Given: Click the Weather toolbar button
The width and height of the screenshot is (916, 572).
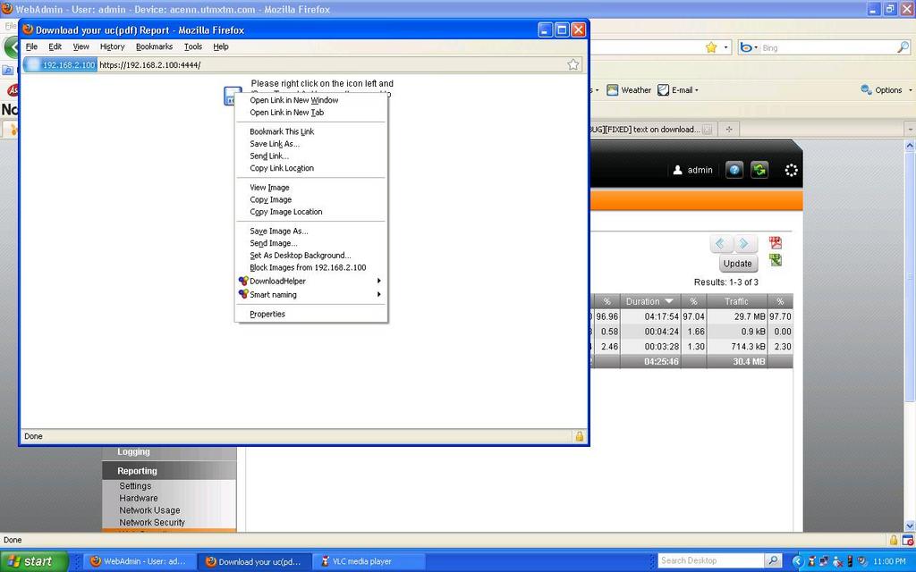Looking at the screenshot, I should 630,90.
